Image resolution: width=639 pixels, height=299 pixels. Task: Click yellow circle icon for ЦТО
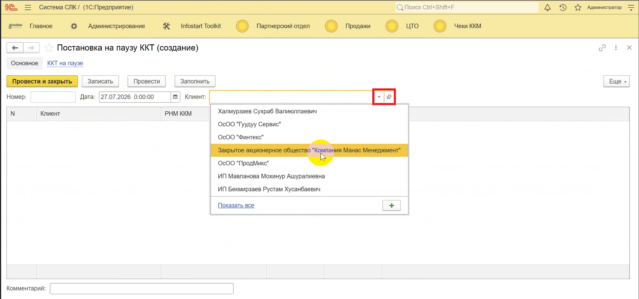click(392, 26)
